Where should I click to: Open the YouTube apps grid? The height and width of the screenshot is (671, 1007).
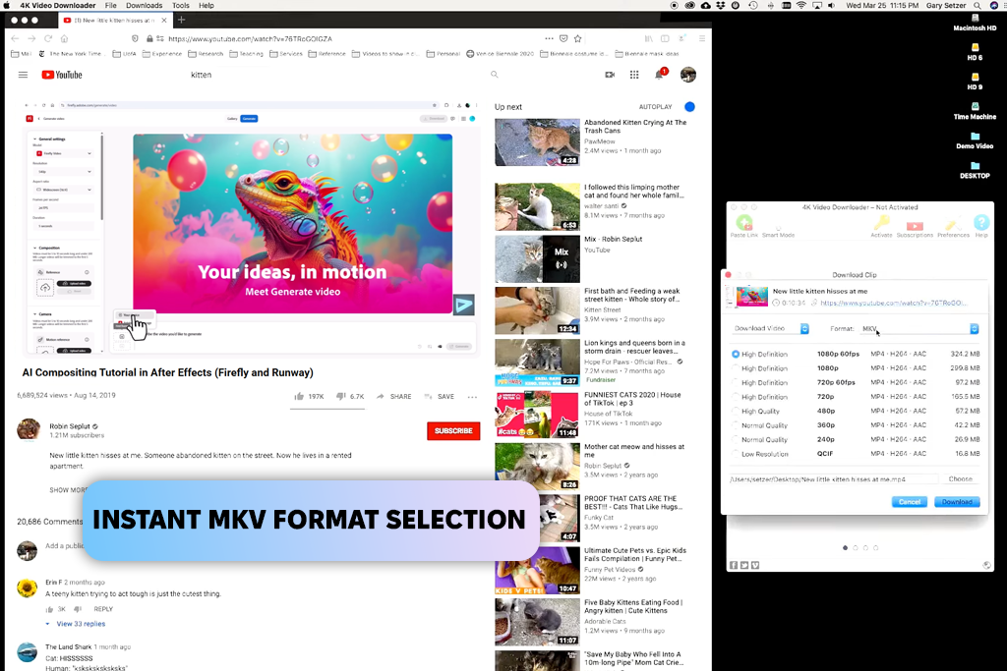pos(634,75)
